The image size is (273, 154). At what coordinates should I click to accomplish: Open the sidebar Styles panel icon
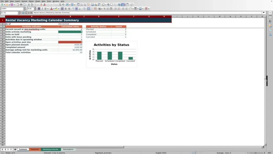[x=270, y=21]
